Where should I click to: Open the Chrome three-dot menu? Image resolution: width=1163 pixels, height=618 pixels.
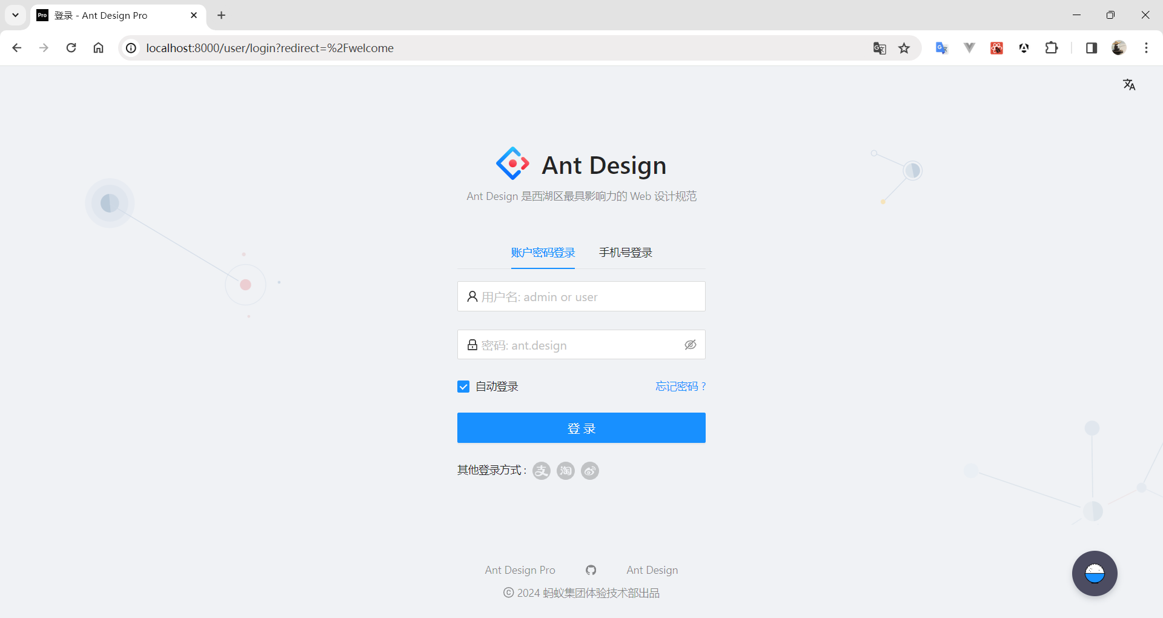pyautogui.click(x=1146, y=48)
